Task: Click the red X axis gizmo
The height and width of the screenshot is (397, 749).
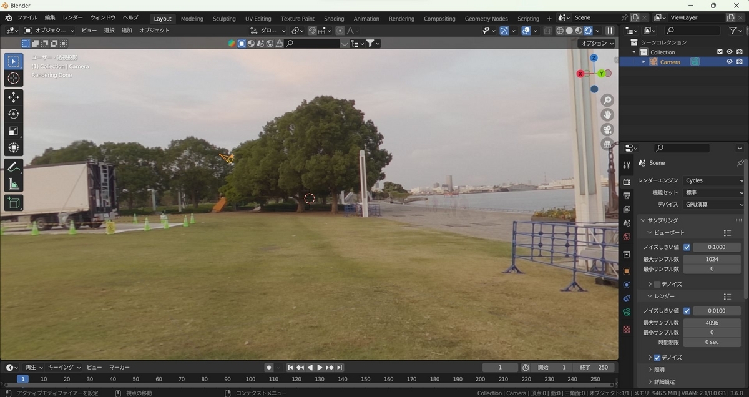Action: click(x=580, y=74)
